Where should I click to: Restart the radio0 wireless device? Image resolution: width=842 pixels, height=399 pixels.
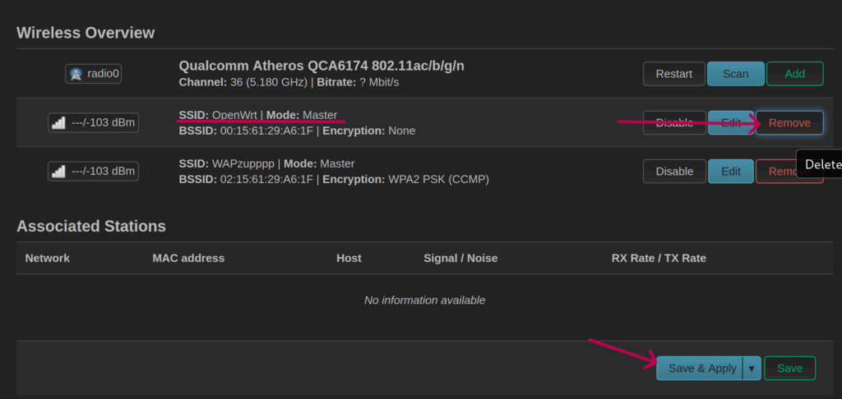pyautogui.click(x=673, y=74)
